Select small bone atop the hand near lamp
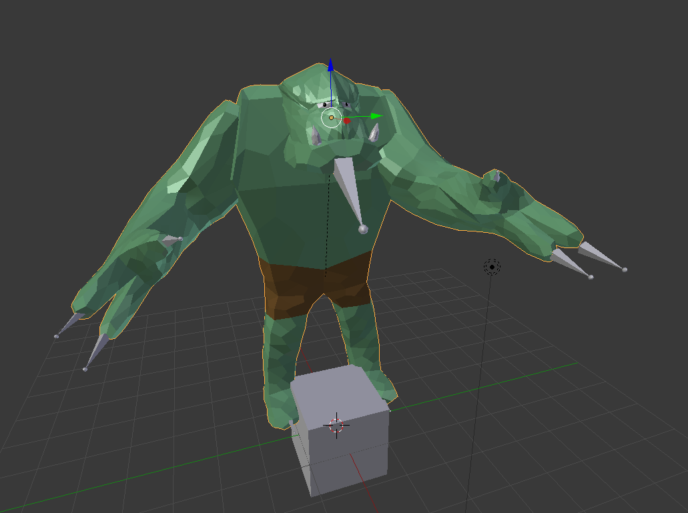The height and width of the screenshot is (513, 688). [x=494, y=176]
